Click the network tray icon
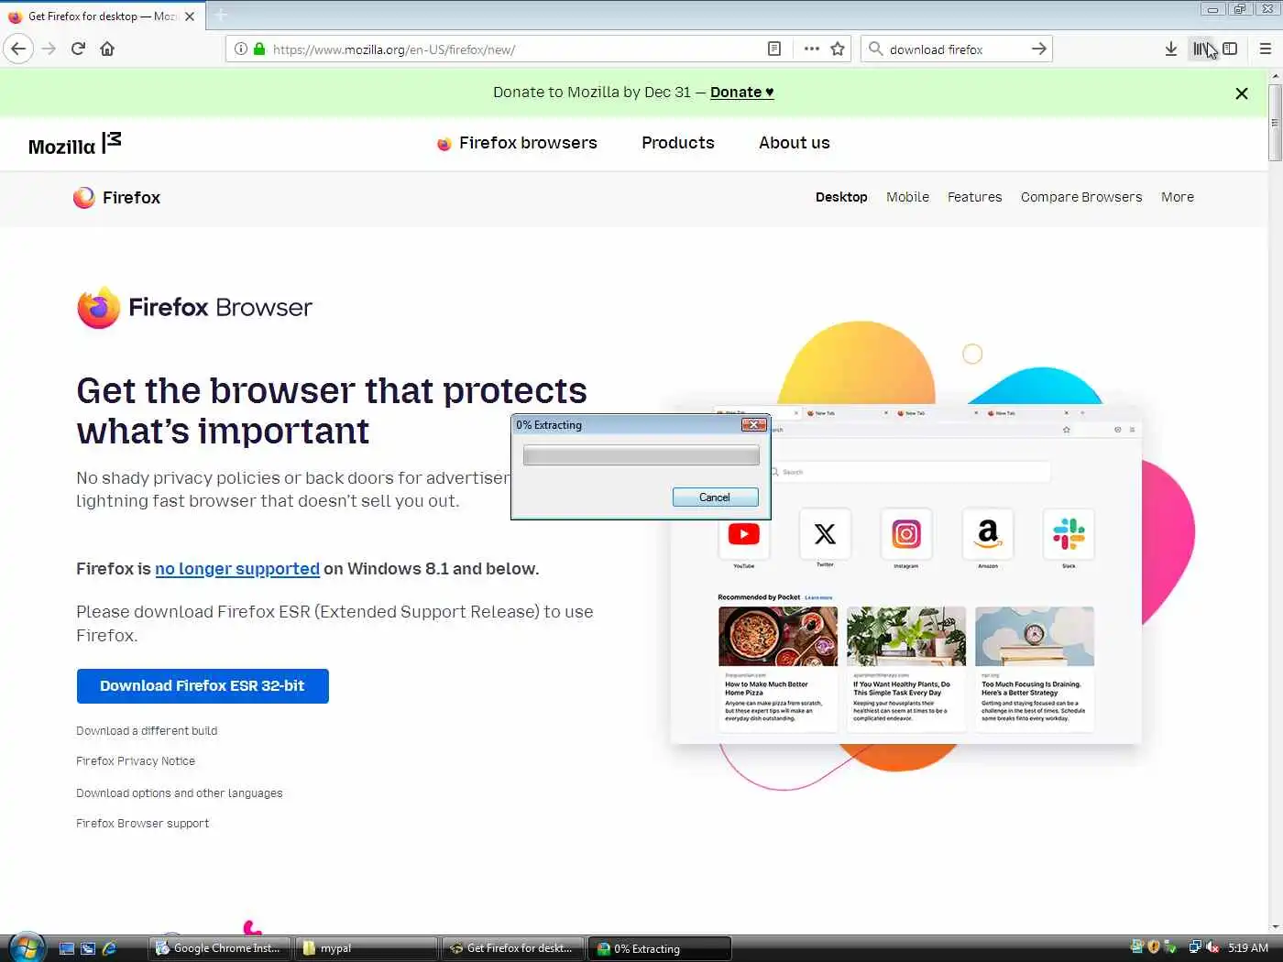This screenshot has width=1283, height=962. (x=1195, y=947)
